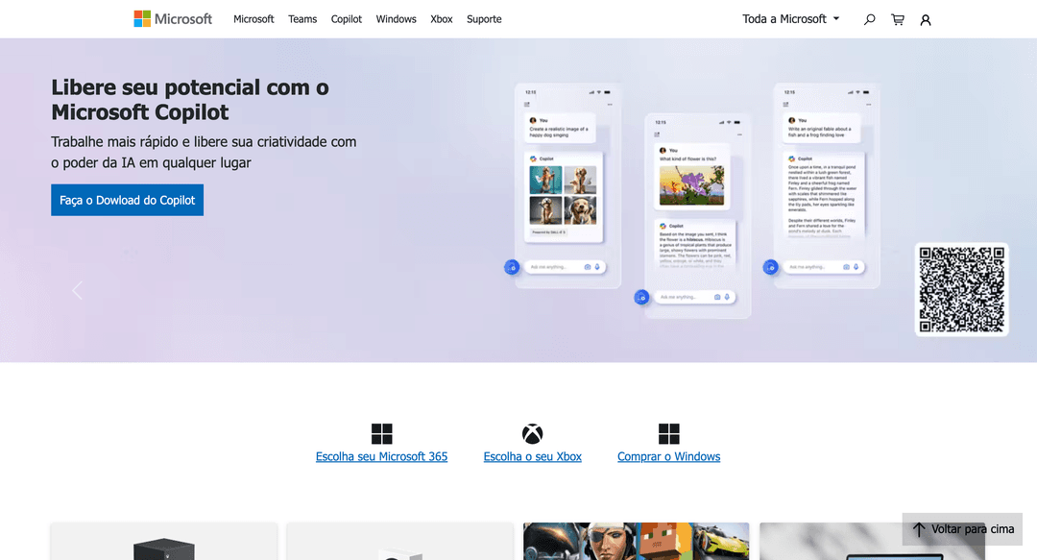Open the Microsoft menu item
This screenshot has width=1037, height=560.
[253, 19]
